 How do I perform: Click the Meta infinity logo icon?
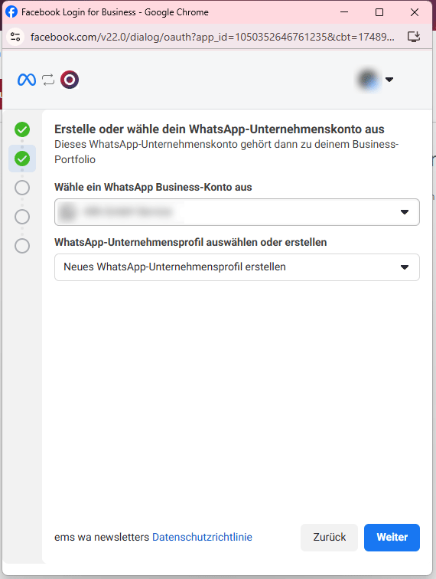27,80
